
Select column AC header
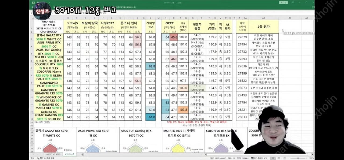(290, 18)
